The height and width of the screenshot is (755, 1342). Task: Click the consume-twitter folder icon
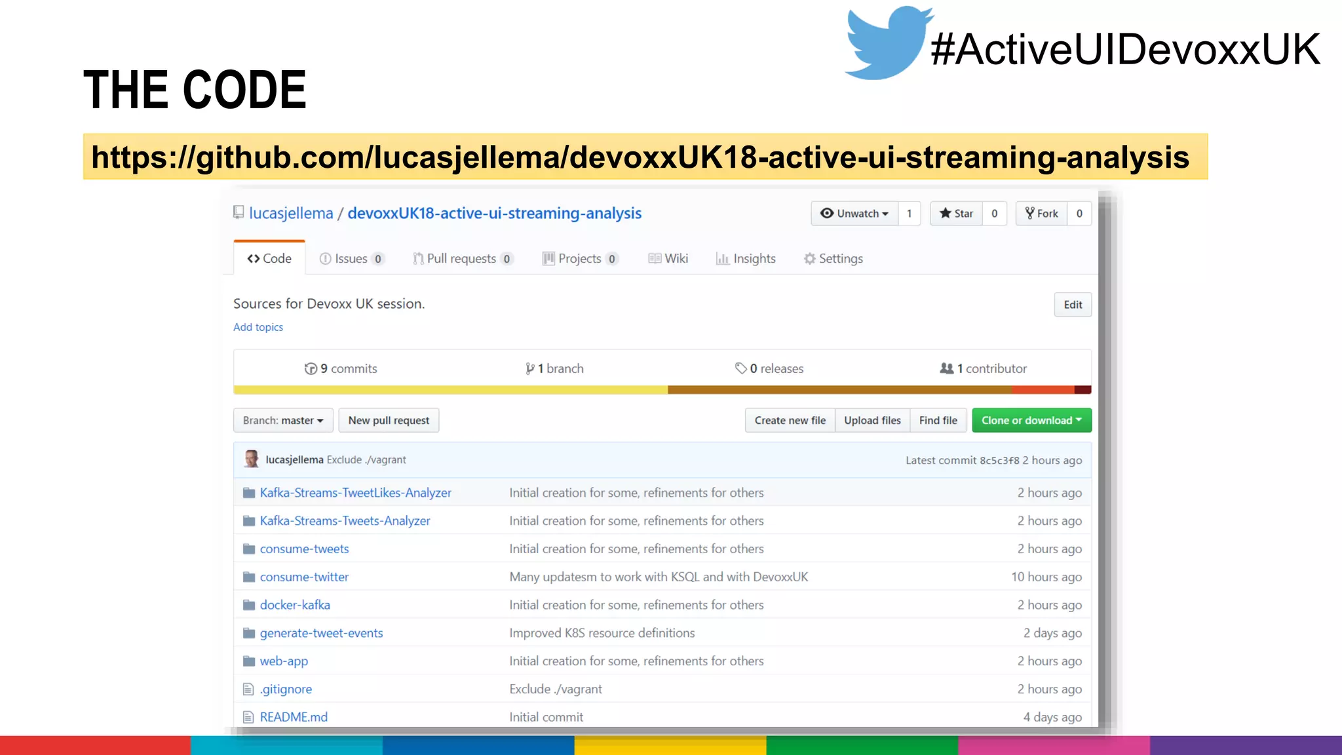point(249,577)
